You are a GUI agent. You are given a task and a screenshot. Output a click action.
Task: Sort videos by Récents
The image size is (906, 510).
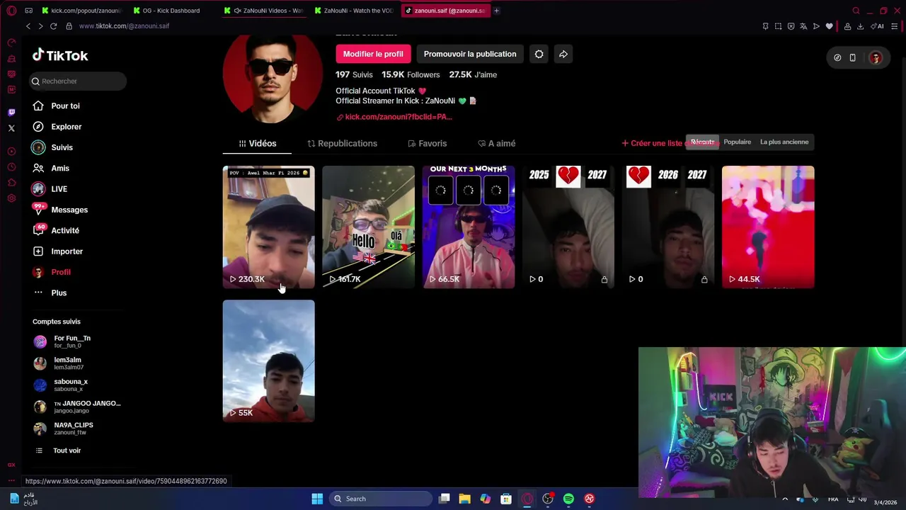702,142
